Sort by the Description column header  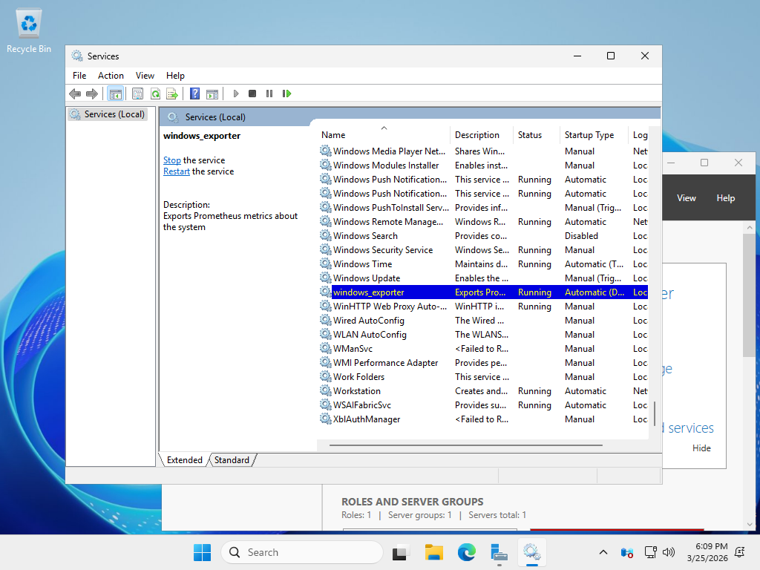[x=482, y=135]
